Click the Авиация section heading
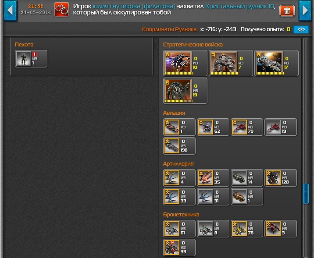 pos(174,113)
